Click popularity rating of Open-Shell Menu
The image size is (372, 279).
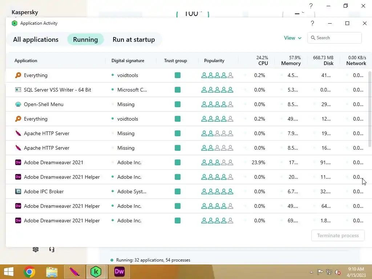point(217,104)
